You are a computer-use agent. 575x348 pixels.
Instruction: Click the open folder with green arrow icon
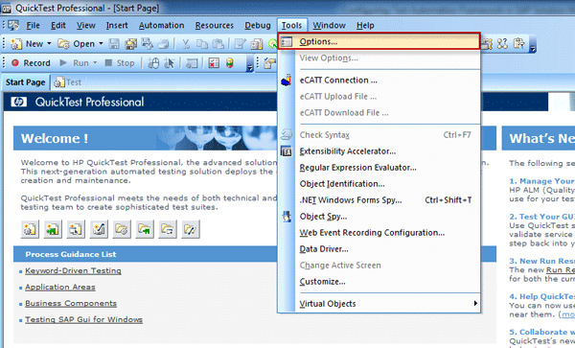tap(145, 229)
